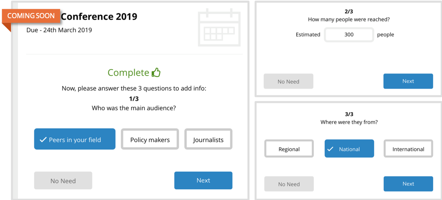Screen dimensions: 442x200
Task: Click No Need for the people reached question
Action: pyautogui.click(x=288, y=81)
